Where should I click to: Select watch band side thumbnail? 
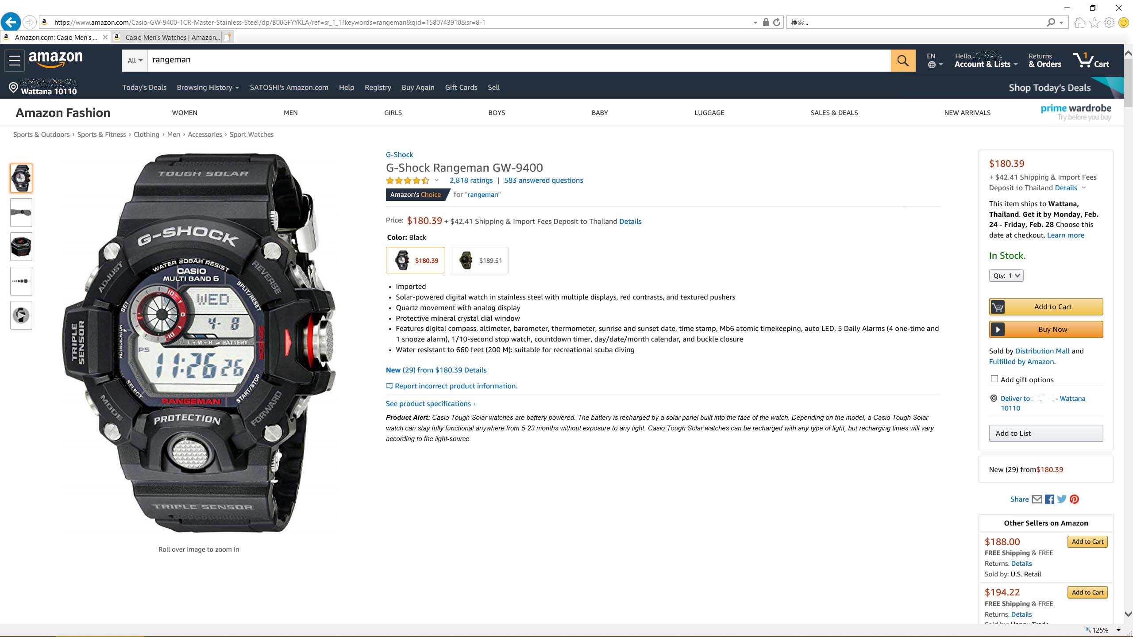click(x=21, y=212)
